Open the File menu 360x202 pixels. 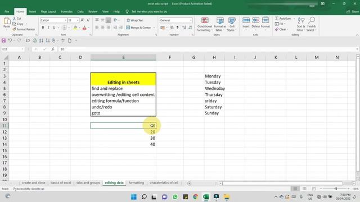(x=7, y=11)
